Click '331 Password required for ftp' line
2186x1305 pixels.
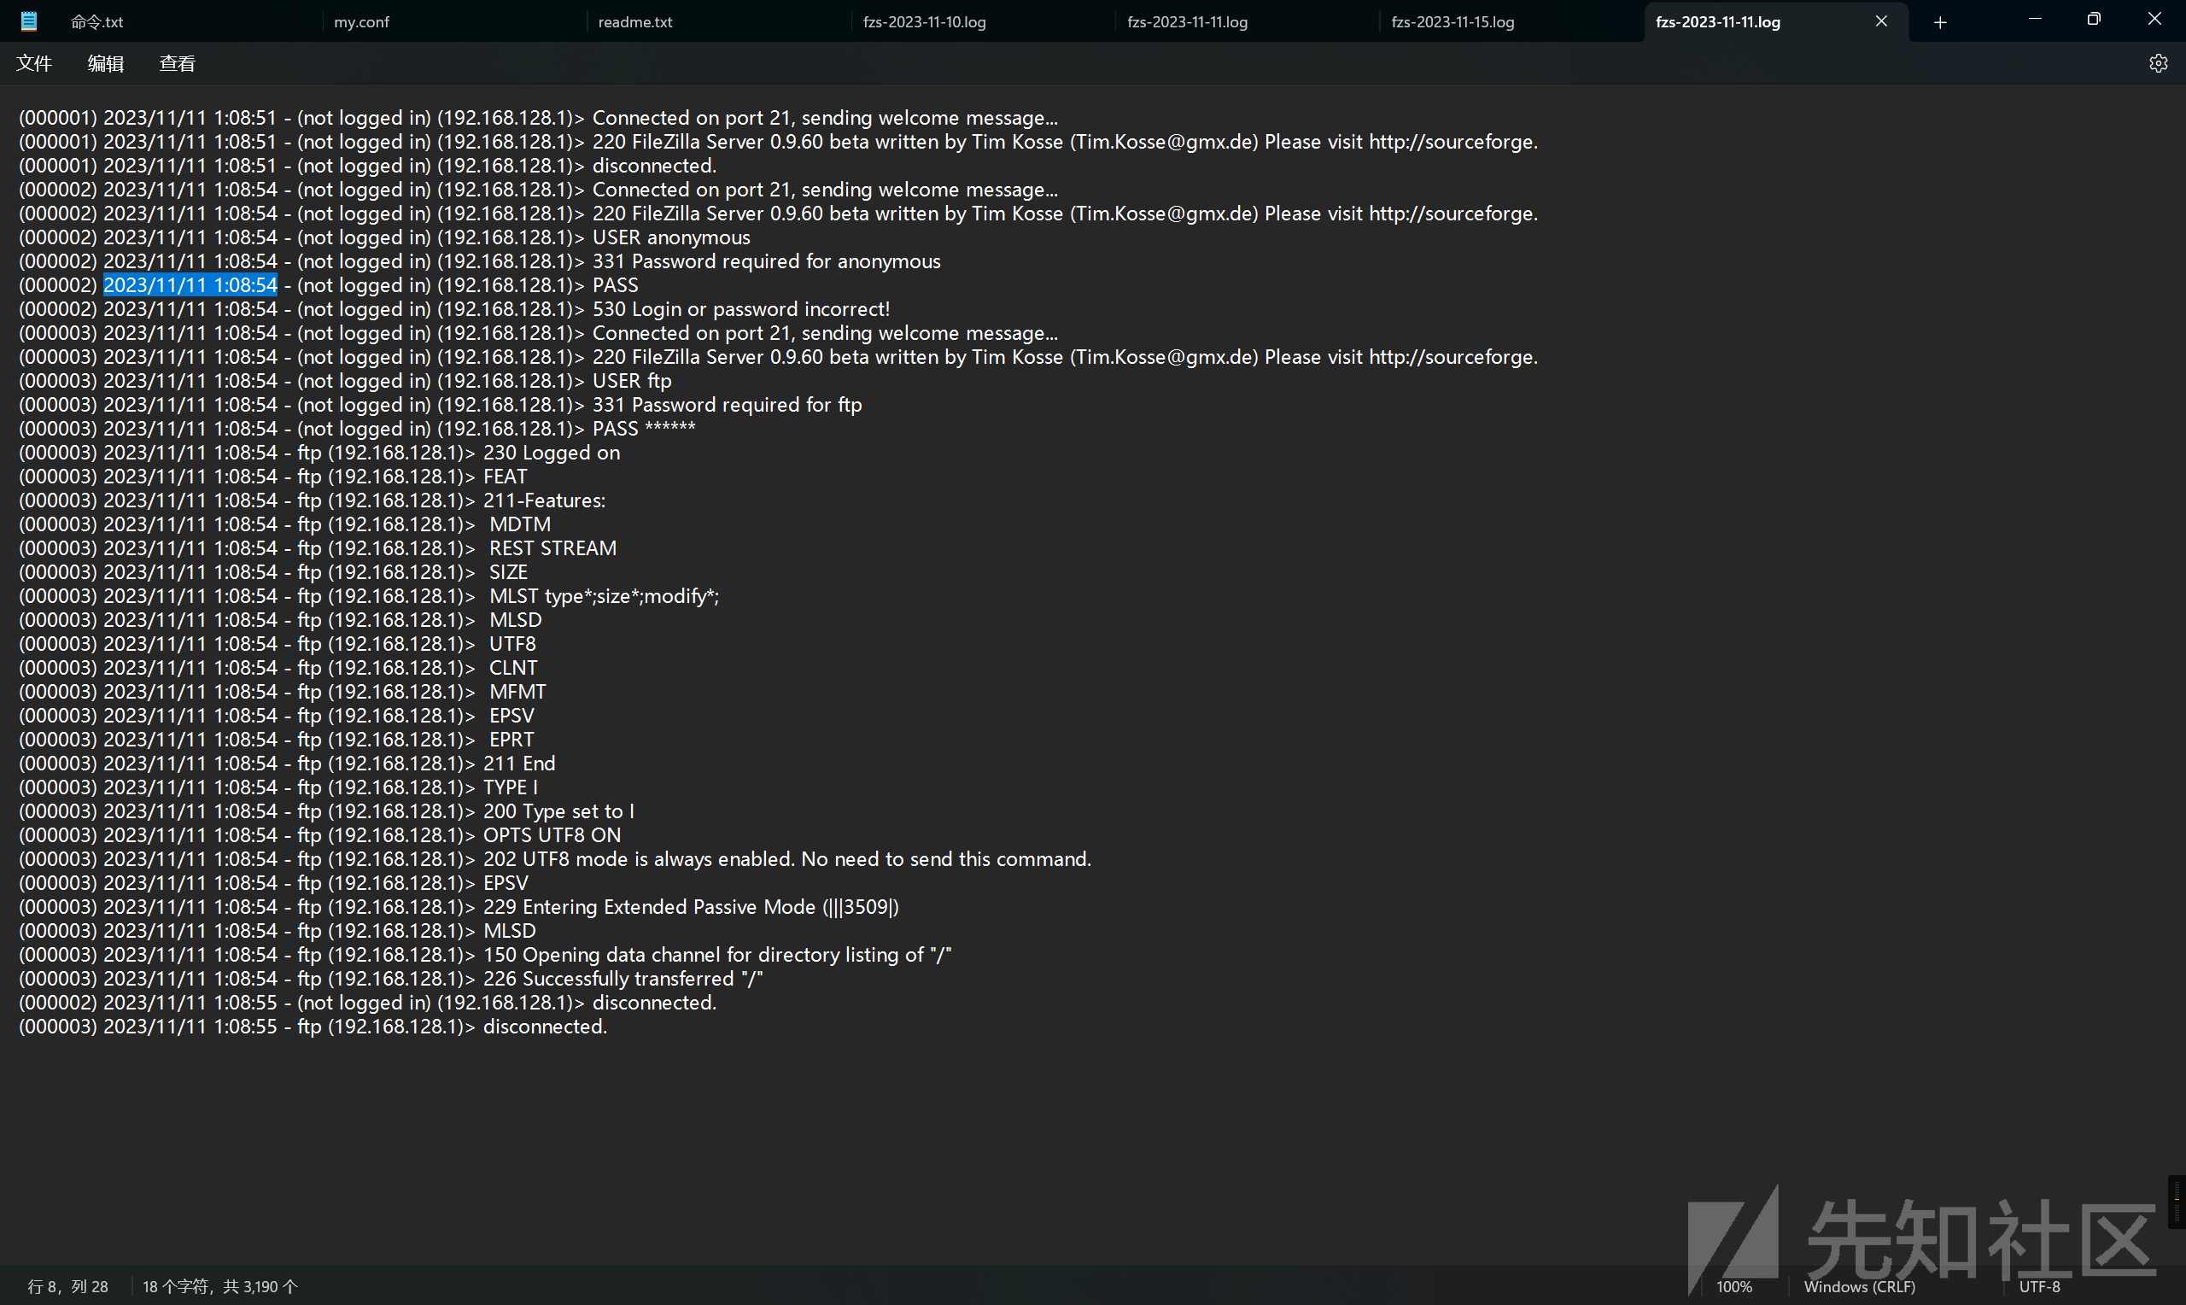point(441,405)
